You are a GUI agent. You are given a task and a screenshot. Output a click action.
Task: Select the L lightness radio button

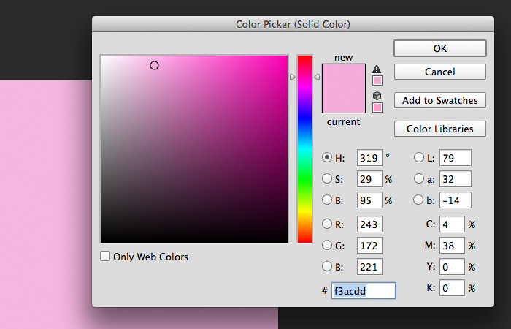point(419,157)
